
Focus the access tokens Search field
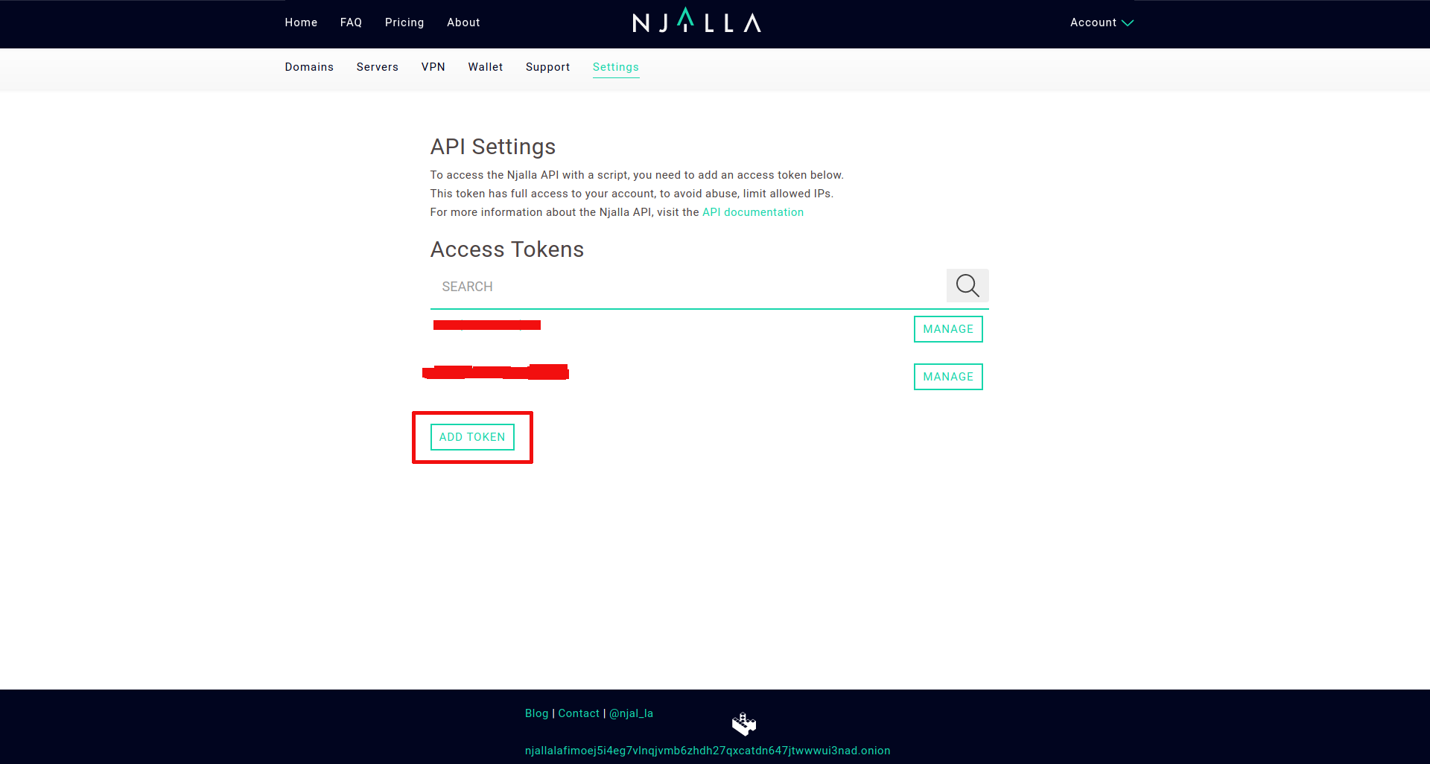(685, 287)
